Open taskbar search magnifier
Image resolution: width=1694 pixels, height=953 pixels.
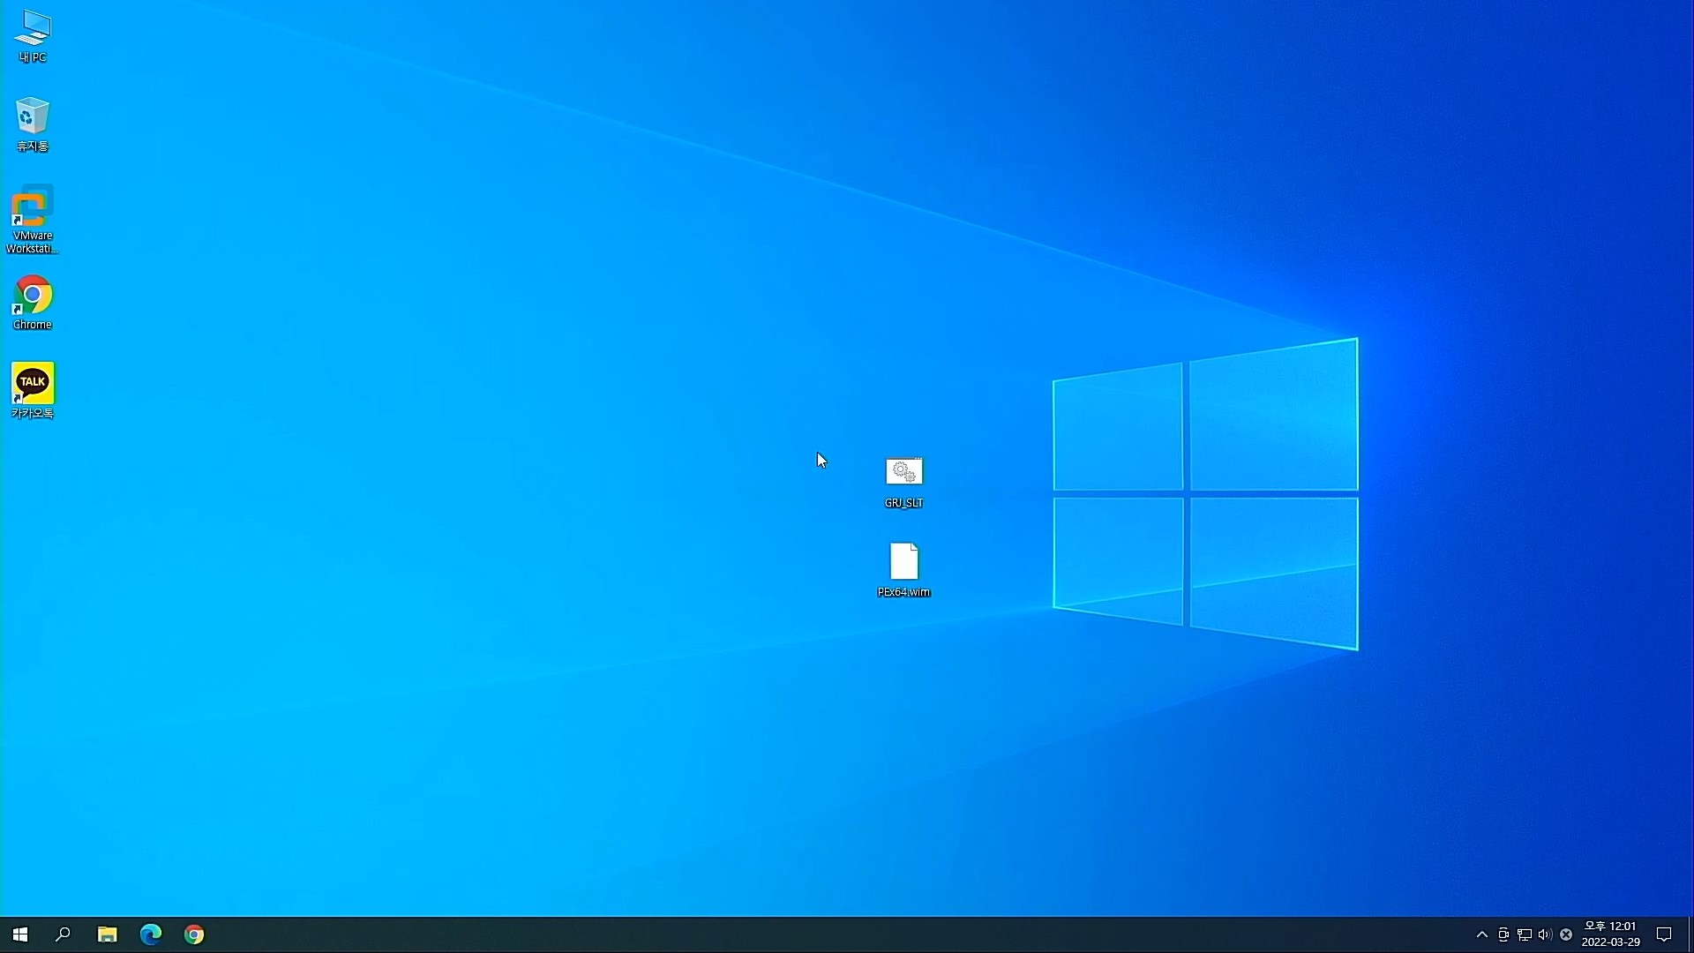[x=63, y=934]
